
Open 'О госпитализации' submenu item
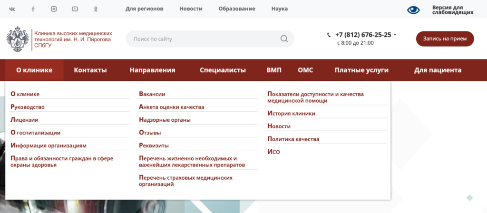pyautogui.click(x=35, y=133)
